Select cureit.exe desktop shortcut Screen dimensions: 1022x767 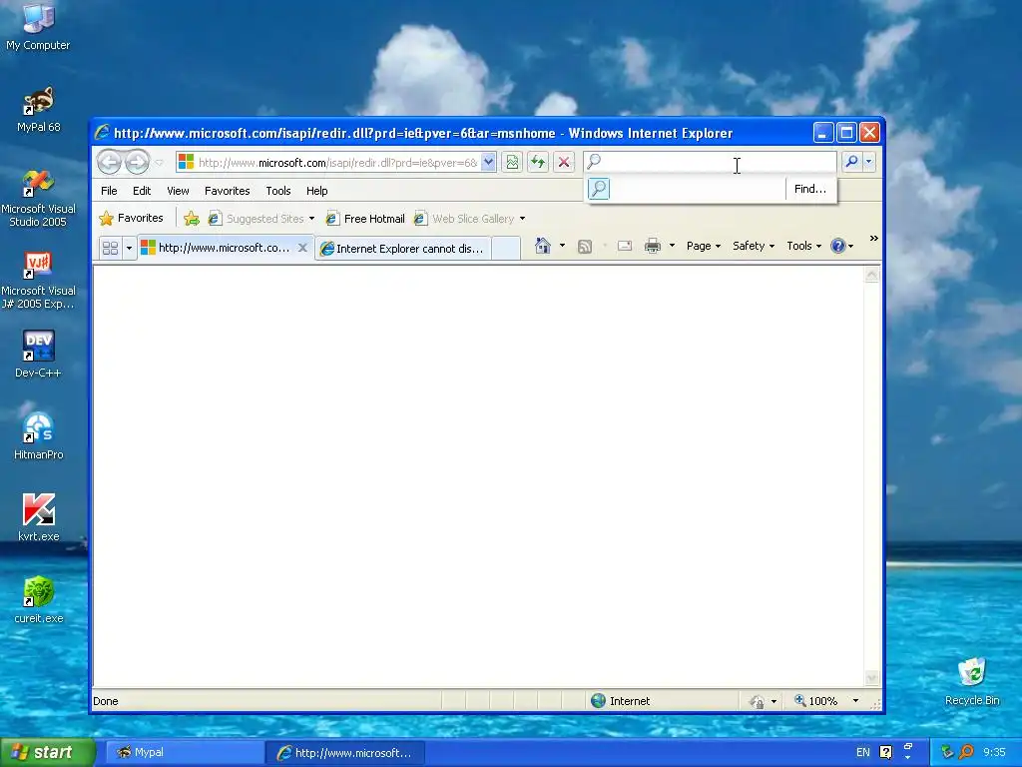(x=39, y=600)
